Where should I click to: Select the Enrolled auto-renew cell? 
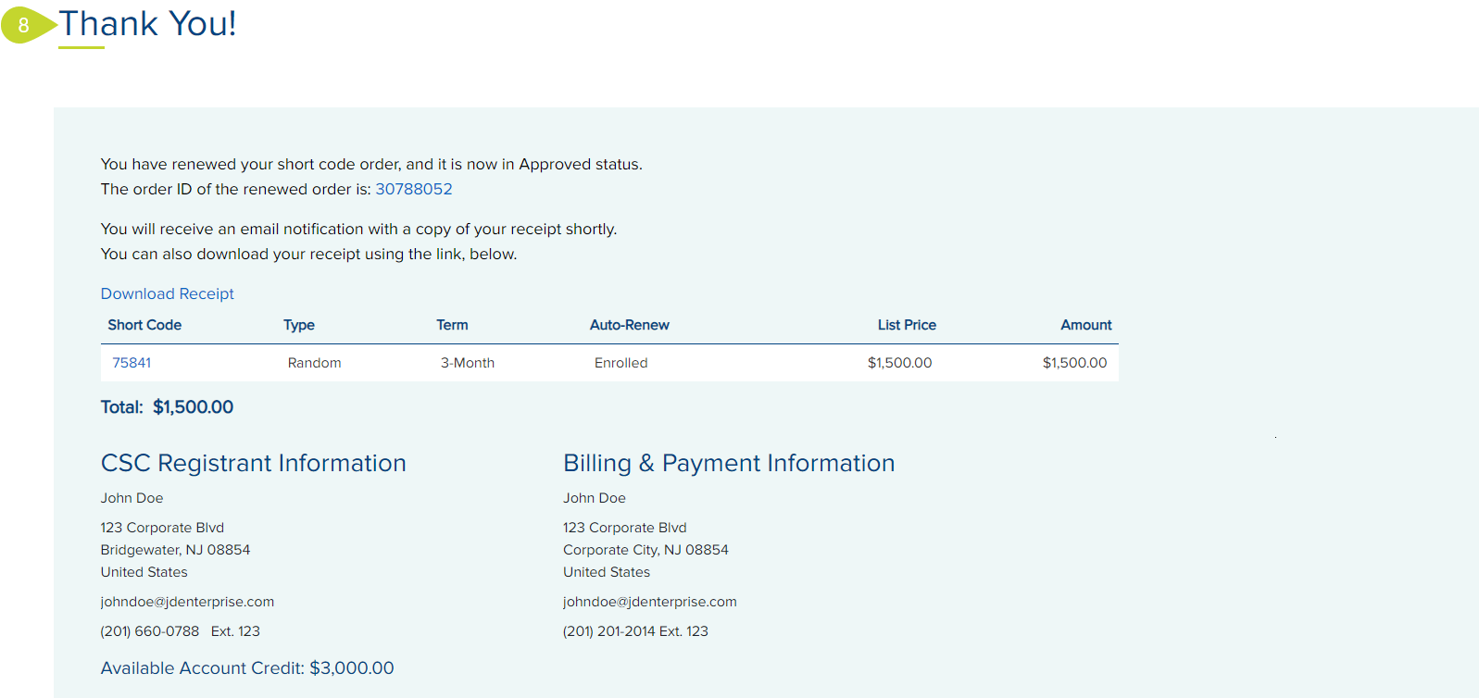pyautogui.click(x=620, y=363)
